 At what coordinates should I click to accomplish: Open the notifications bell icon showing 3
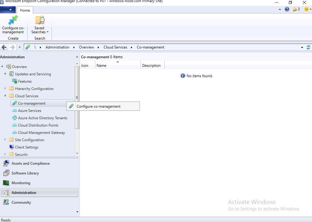(x=295, y=9)
